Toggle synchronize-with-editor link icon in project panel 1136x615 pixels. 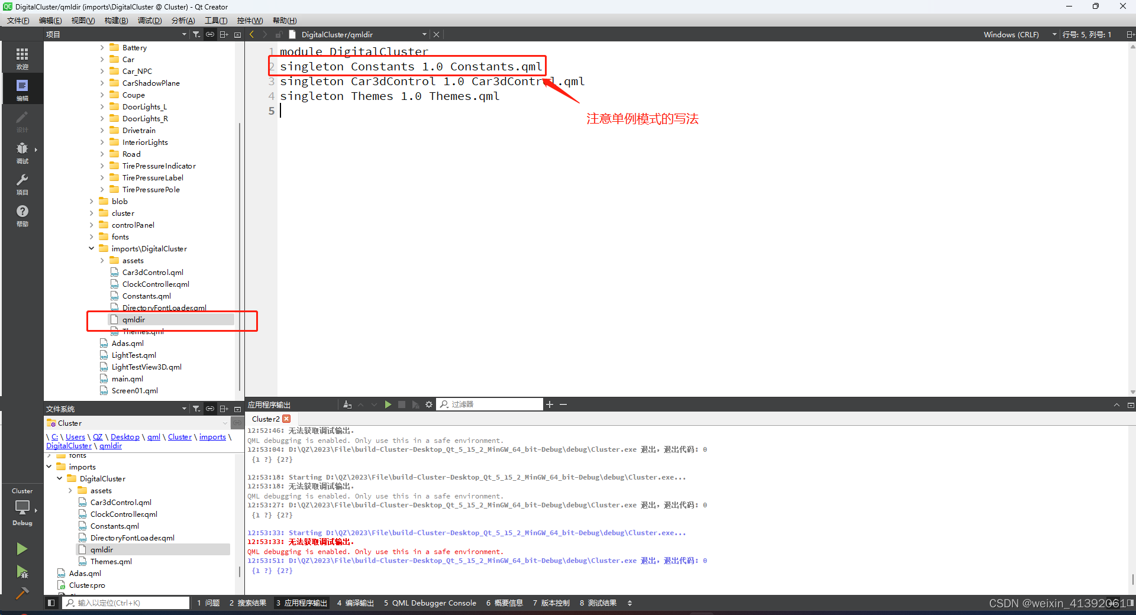(210, 34)
